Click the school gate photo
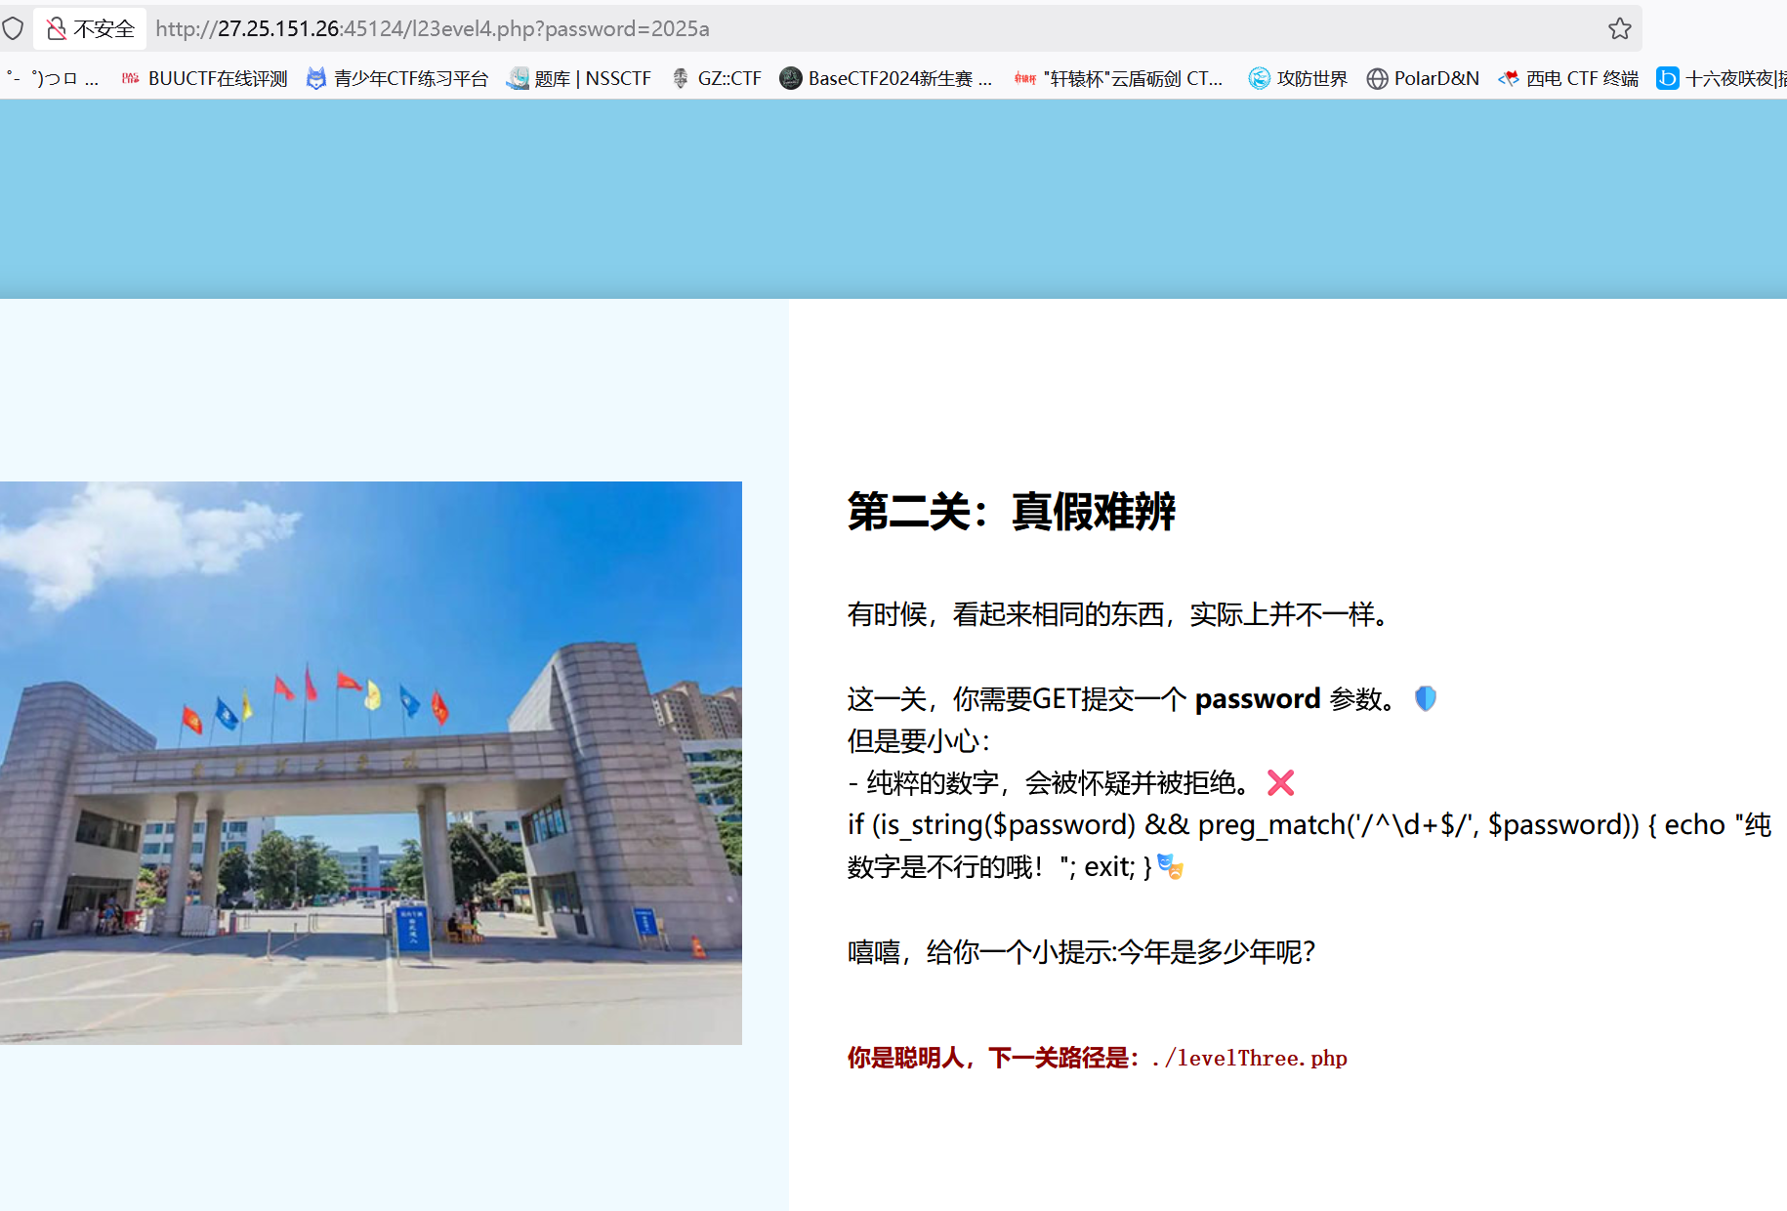 tap(371, 762)
